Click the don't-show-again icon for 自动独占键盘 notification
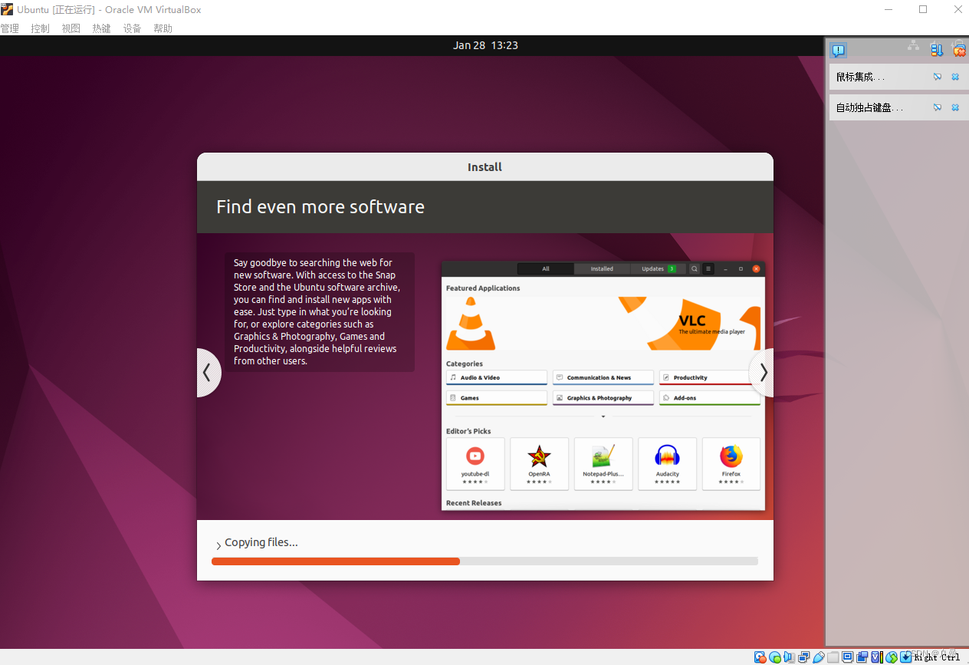Screen dimensions: 969x665 click(x=938, y=107)
